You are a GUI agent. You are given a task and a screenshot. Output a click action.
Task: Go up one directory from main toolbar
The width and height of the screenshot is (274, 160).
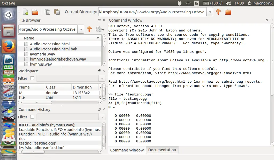[x=218, y=12]
